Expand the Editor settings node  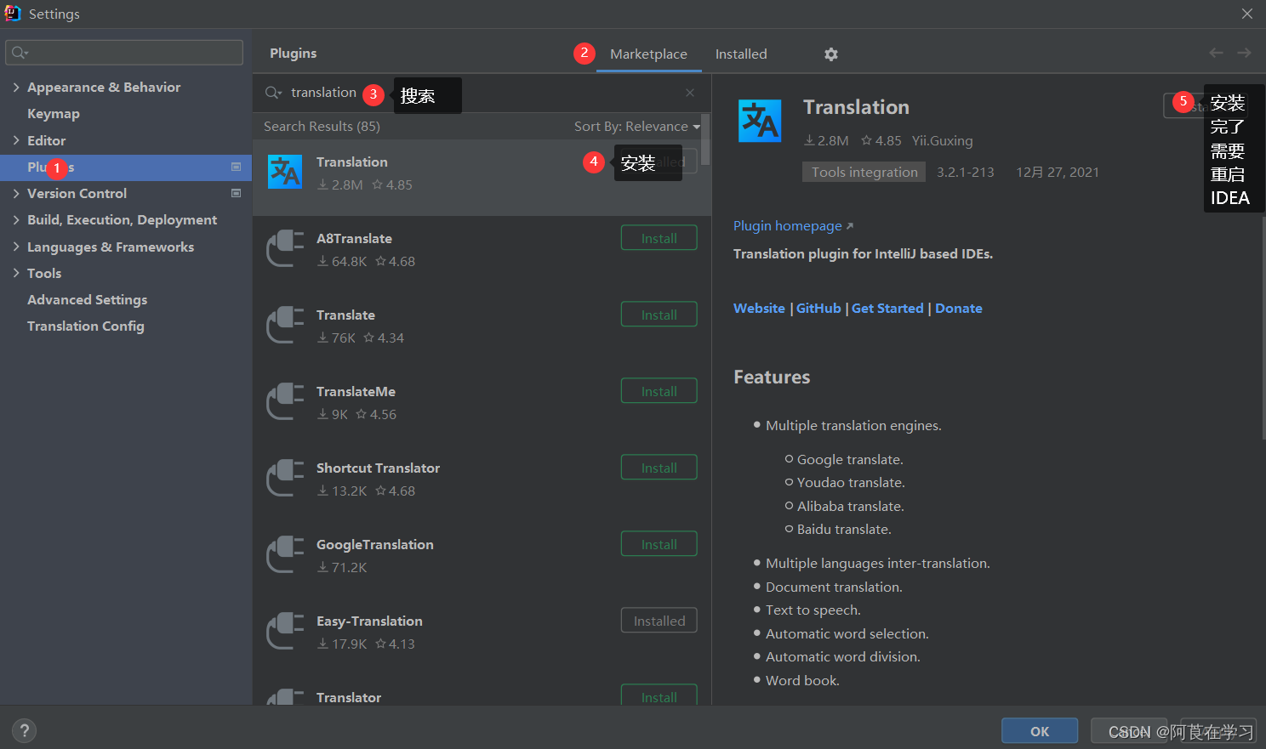point(16,140)
